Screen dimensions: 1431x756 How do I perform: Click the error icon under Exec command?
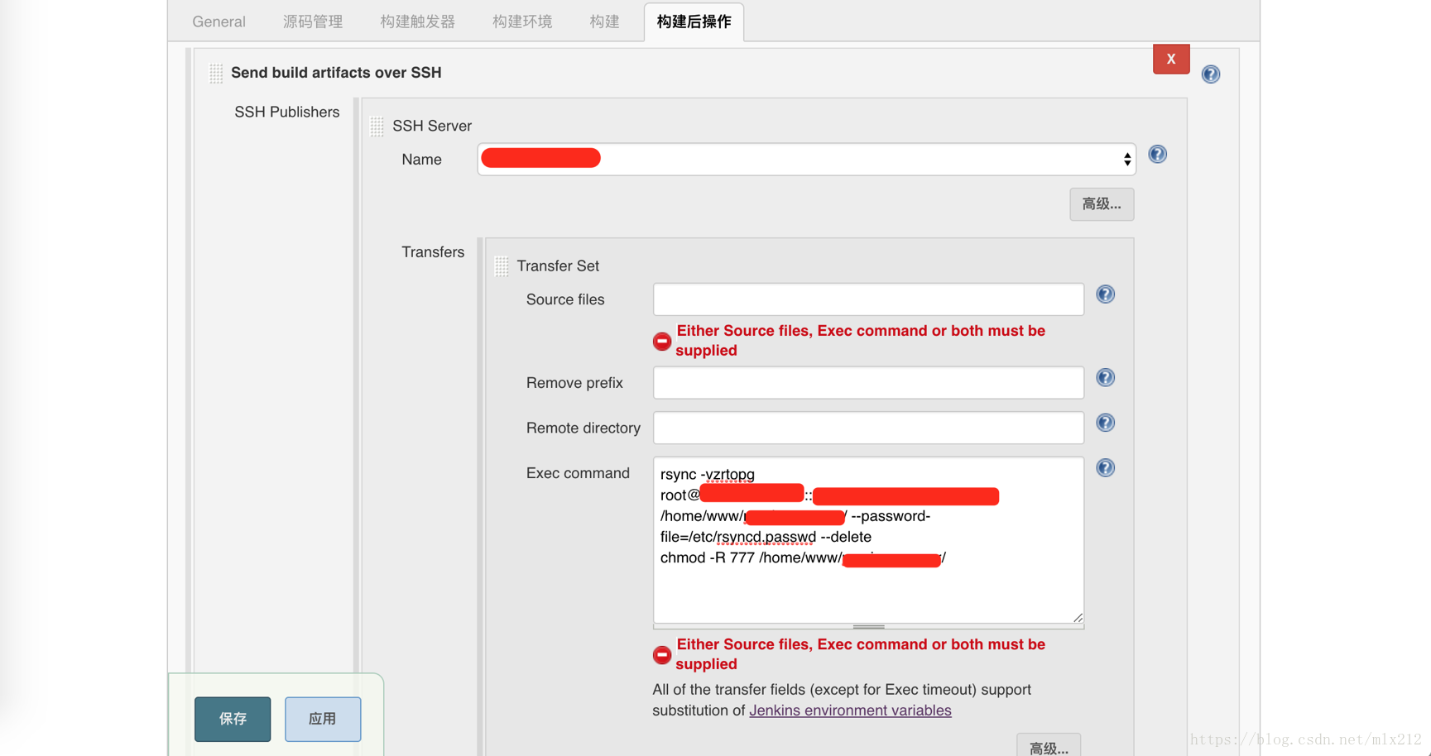coord(662,655)
